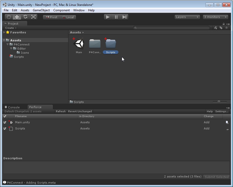Select the Move (translate) tool

[17, 17]
